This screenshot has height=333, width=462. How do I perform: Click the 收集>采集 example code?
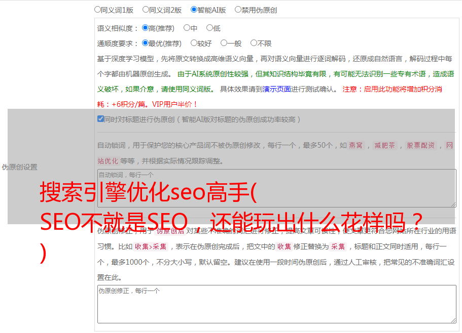151,246
